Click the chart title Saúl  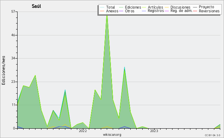click(x=37, y=6)
